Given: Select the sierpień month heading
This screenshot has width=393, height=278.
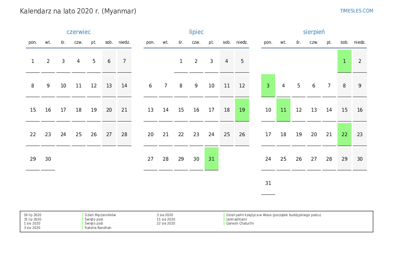Looking at the screenshot, I should point(314,32).
